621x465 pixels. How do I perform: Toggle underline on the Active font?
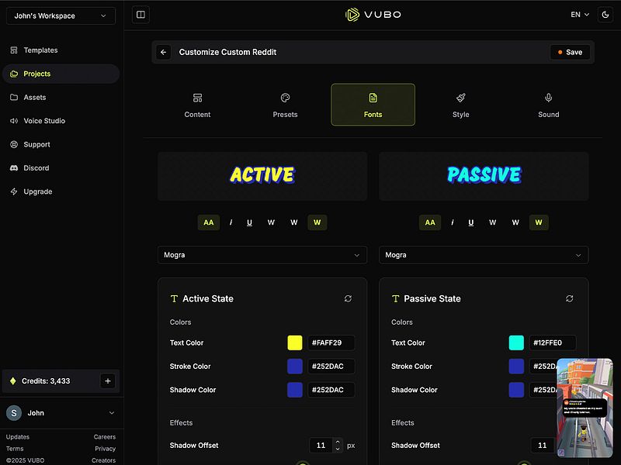point(249,222)
